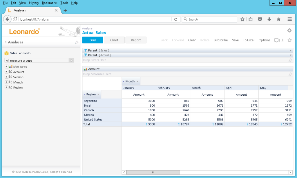Image resolution: width=297 pixels, height=178 pixels.
Task: Click the To Excel button
Action: tap(249, 40)
